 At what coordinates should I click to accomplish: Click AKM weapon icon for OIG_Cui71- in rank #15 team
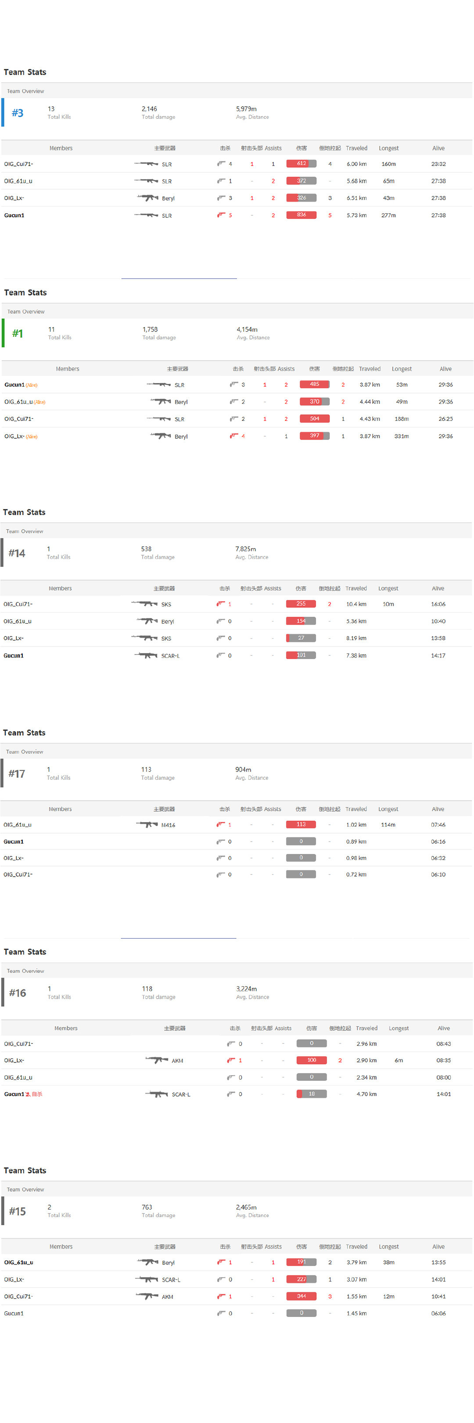[x=147, y=1296]
